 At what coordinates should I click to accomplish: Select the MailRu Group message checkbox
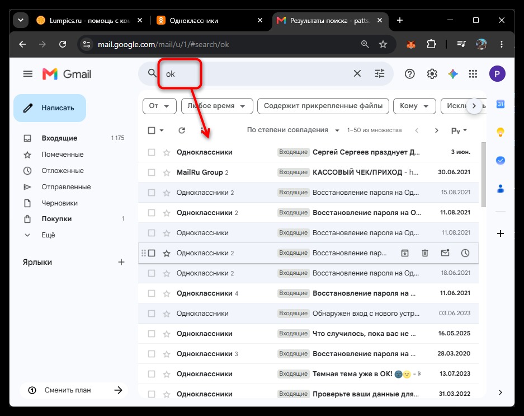tap(152, 172)
